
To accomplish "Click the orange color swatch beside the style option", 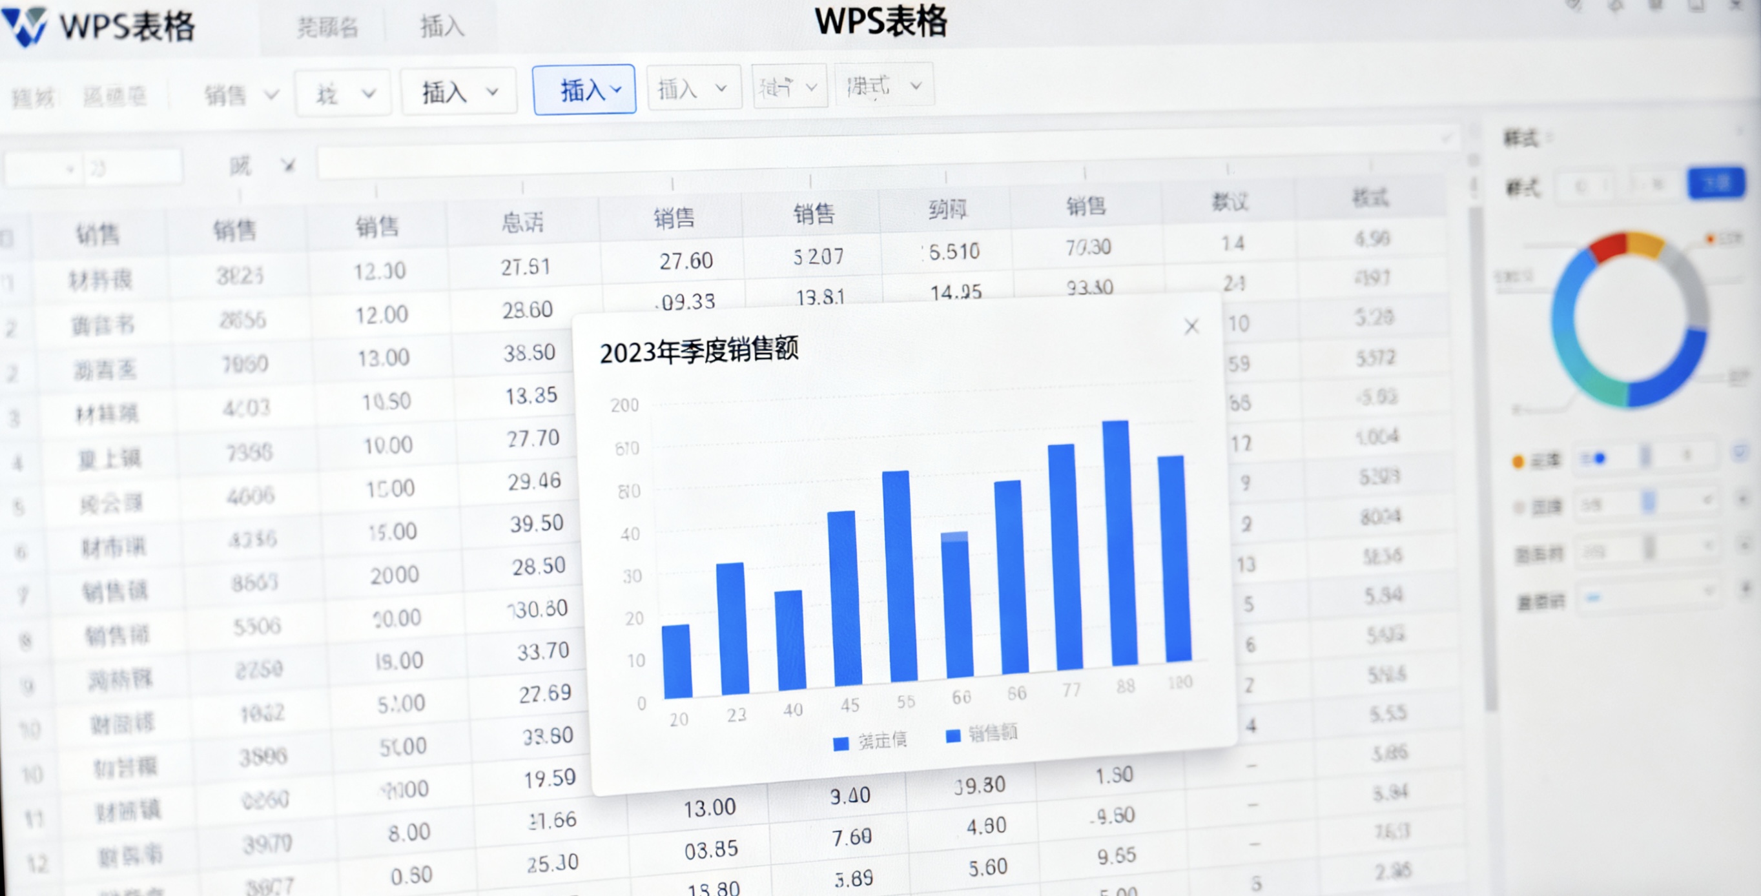I will coord(1518,462).
